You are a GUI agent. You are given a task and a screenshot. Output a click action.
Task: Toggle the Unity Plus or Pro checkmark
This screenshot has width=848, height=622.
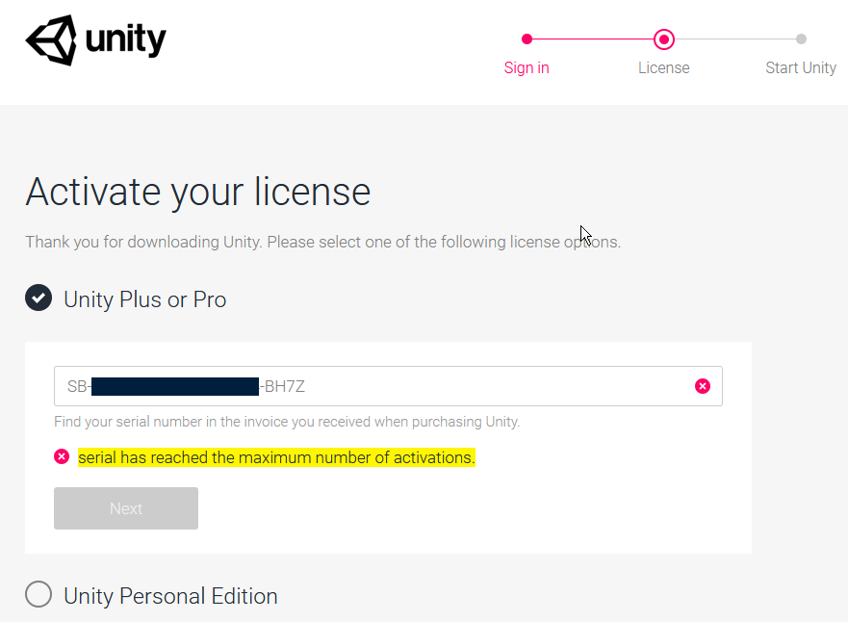pyautogui.click(x=39, y=298)
